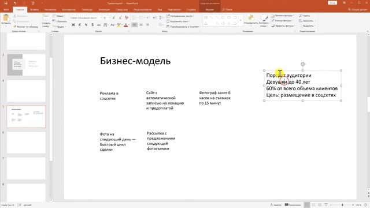Click the Search (Поиск) box in ribbon
The width and height of the screenshot is (370, 208).
(227, 10)
